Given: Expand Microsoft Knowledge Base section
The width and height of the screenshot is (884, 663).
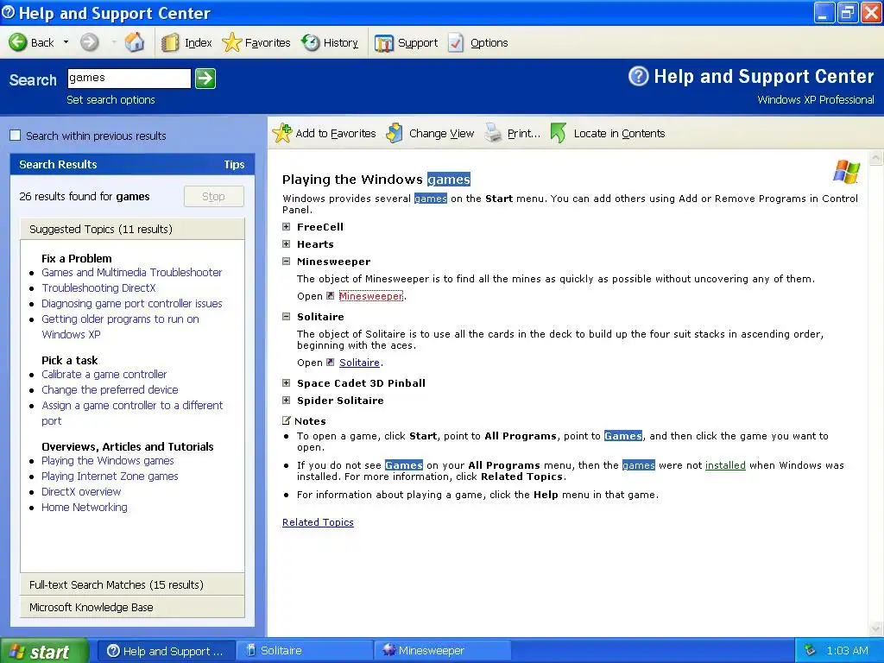Looking at the screenshot, I should tap(132, 607).
